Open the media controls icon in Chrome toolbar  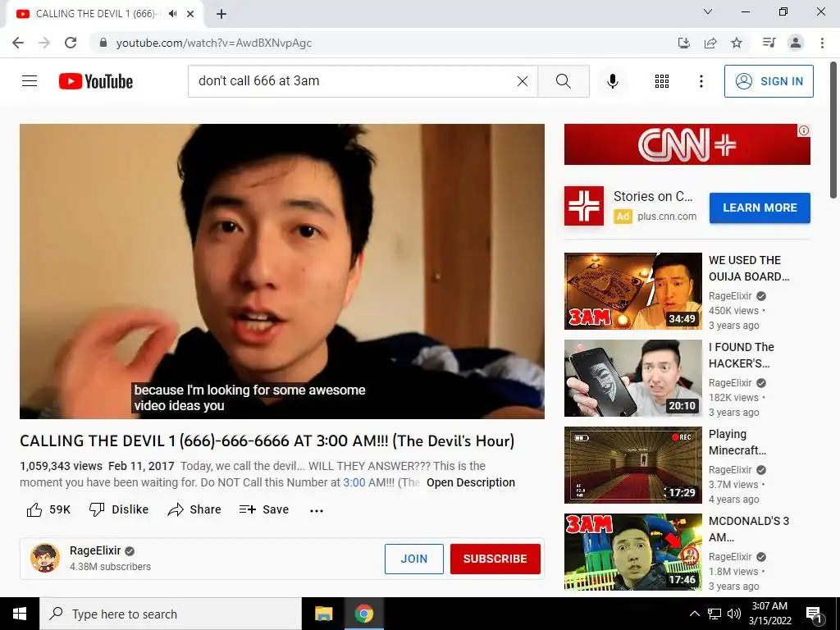(769, 43)
